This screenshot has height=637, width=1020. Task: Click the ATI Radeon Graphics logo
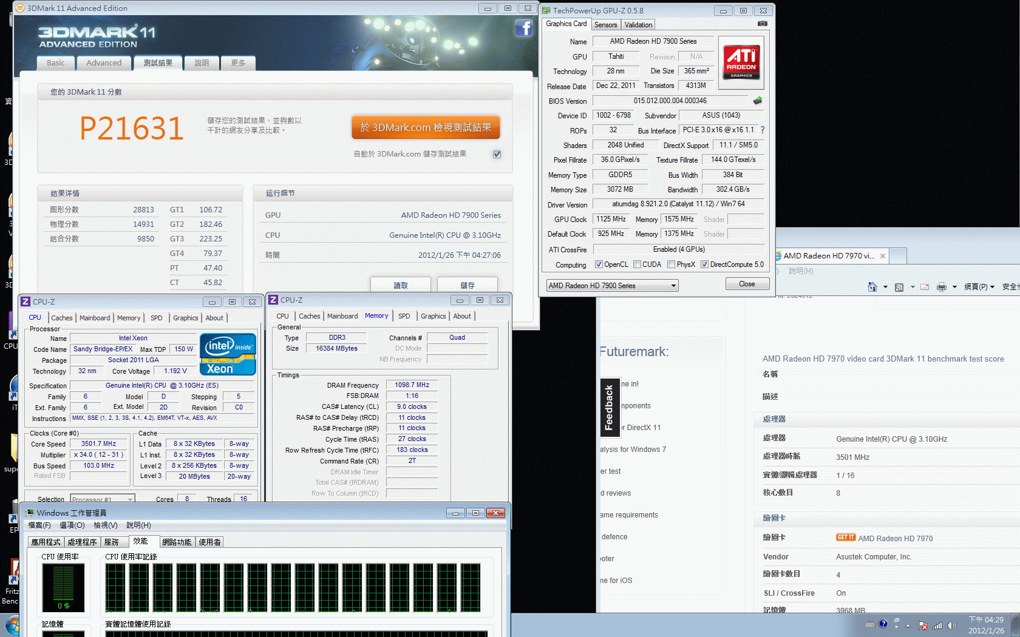pos(741,62)
